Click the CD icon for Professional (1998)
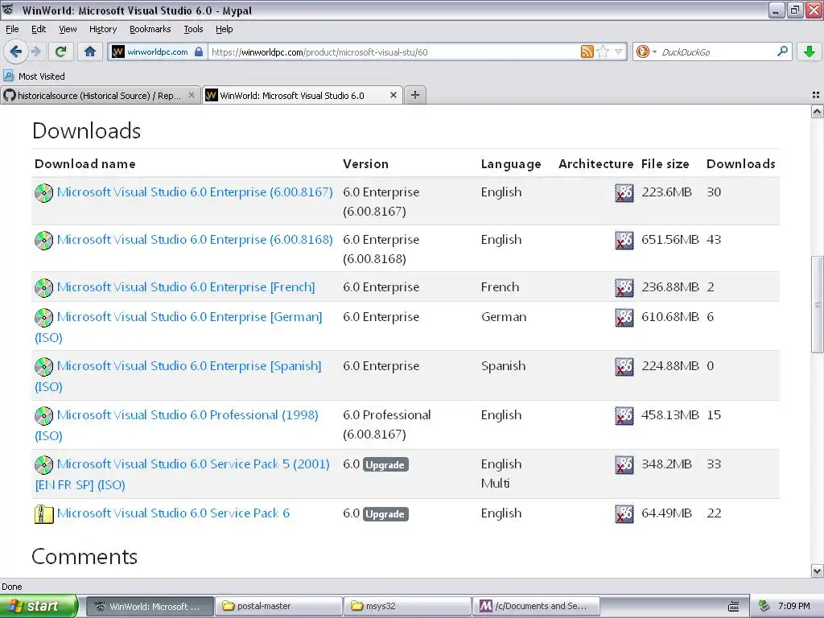This screenshot has width=824, height=618. (x=43, y=416)
